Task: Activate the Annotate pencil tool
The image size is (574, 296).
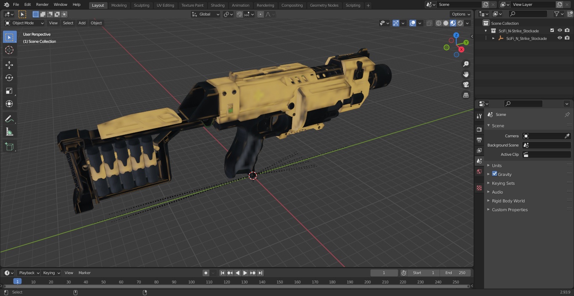Action: tap(9, 119)
